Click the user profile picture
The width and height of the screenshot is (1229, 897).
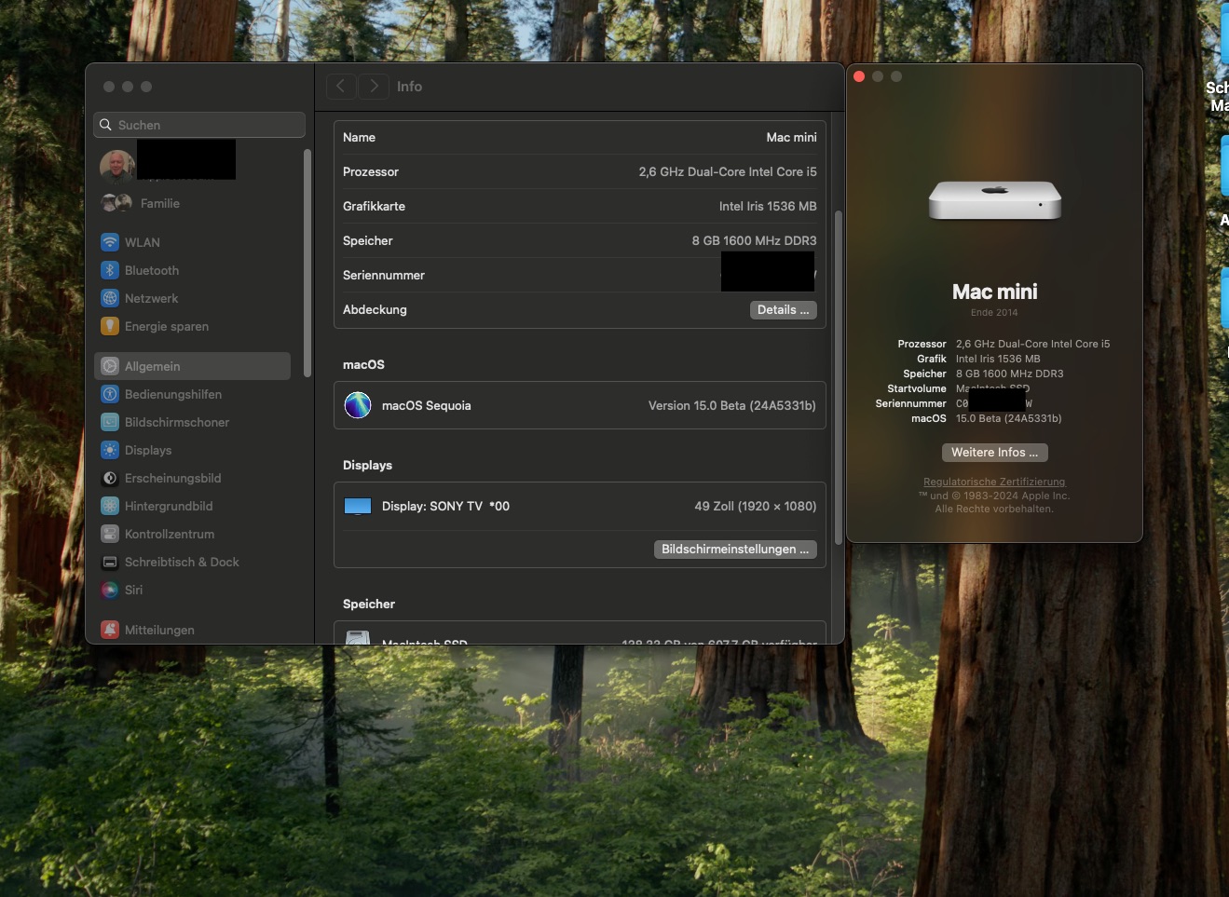pyautogui.click(x=117, y=166)
